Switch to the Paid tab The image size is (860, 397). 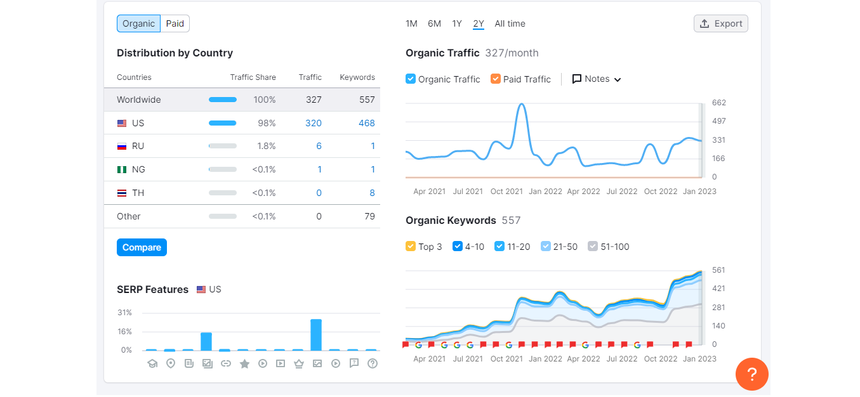pyautogui.click(x=175, y=23)
